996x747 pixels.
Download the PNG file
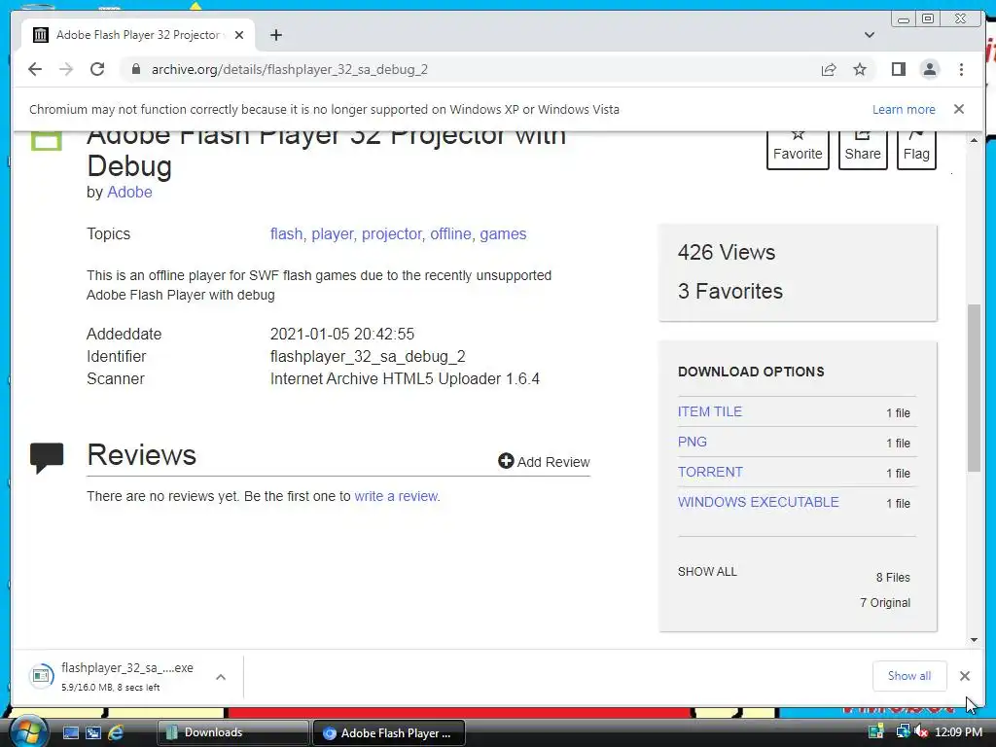tap(693, 442)
